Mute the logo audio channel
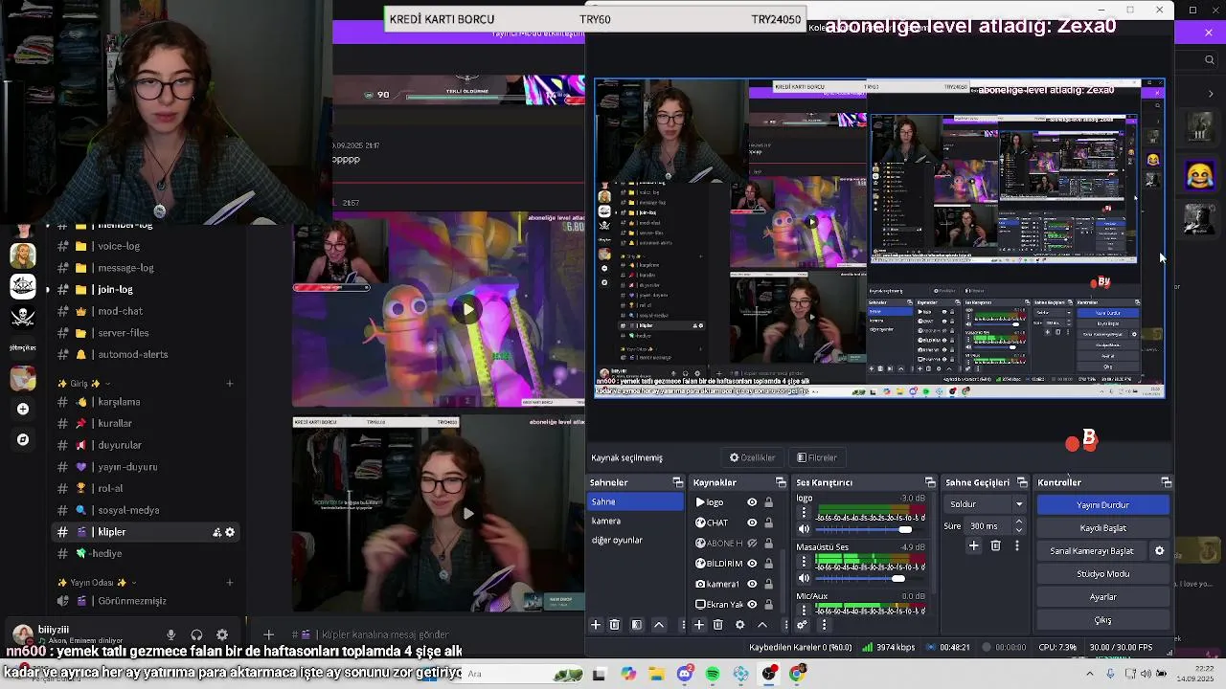 click(x=804, y=529)
